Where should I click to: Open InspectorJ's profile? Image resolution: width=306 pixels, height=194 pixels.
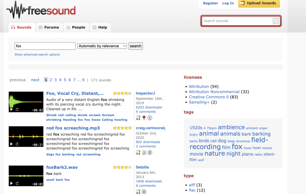[x=145, y=93]
